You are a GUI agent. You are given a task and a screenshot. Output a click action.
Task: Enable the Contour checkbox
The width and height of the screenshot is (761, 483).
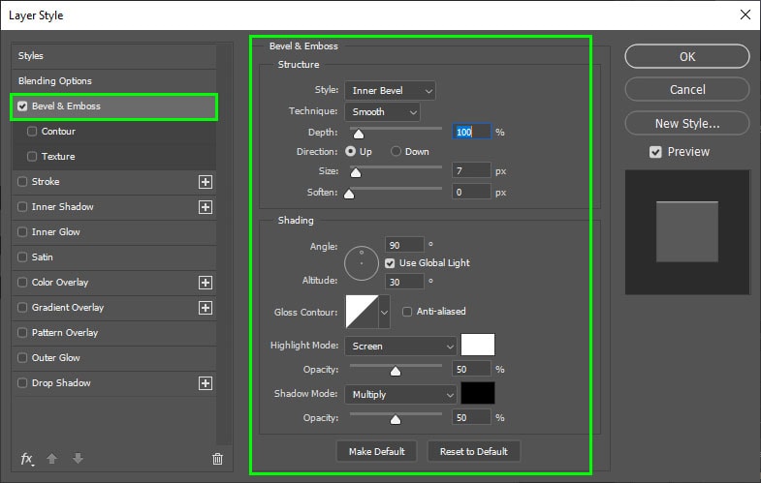tap(33, 132)
